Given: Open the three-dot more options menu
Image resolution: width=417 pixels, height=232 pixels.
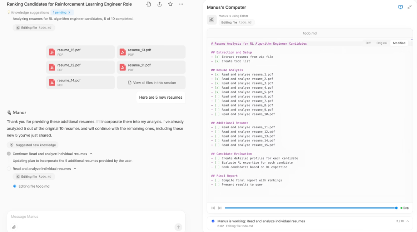Looking at the screenshot, I should (181, 4).
